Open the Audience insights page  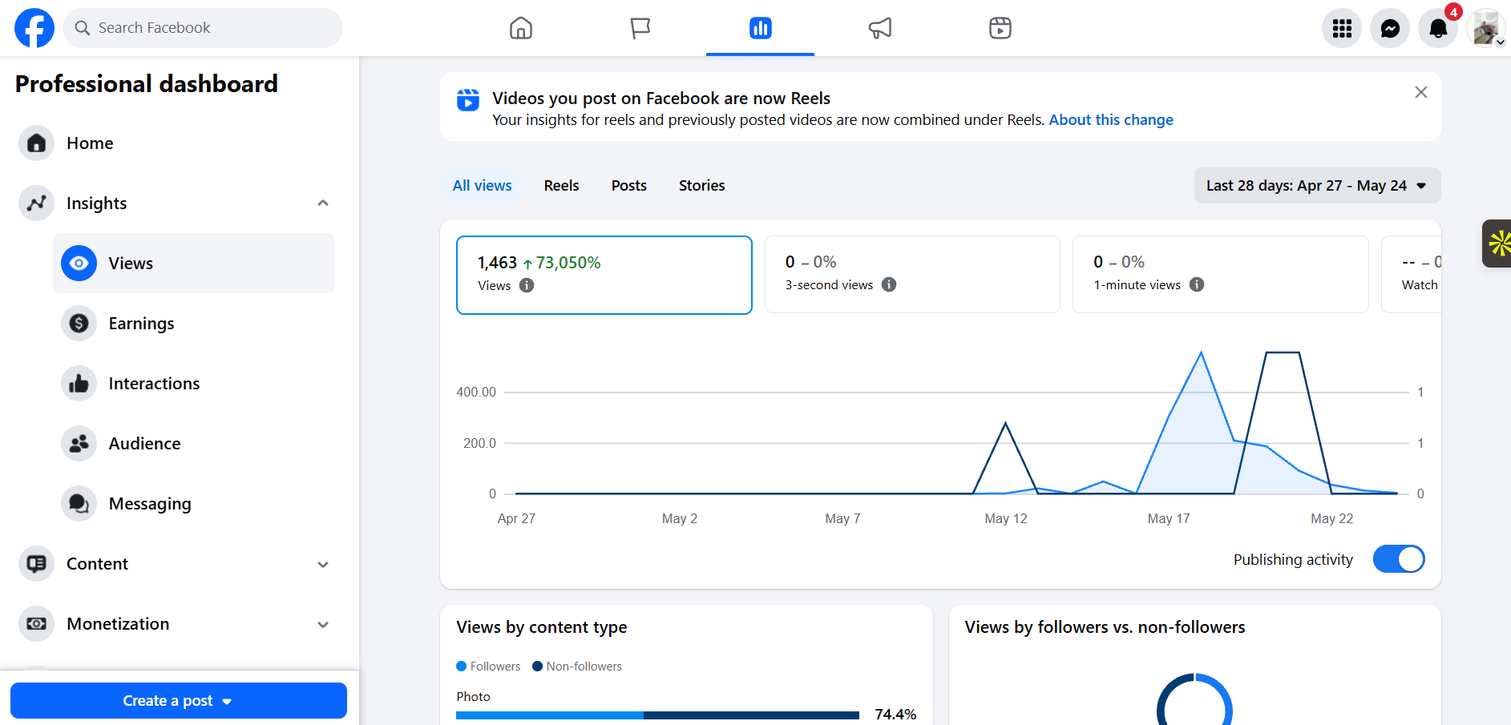pos(194,444)
